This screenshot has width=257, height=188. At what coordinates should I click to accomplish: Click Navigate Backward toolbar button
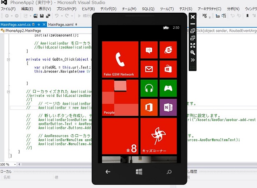[x=7, y=16]
